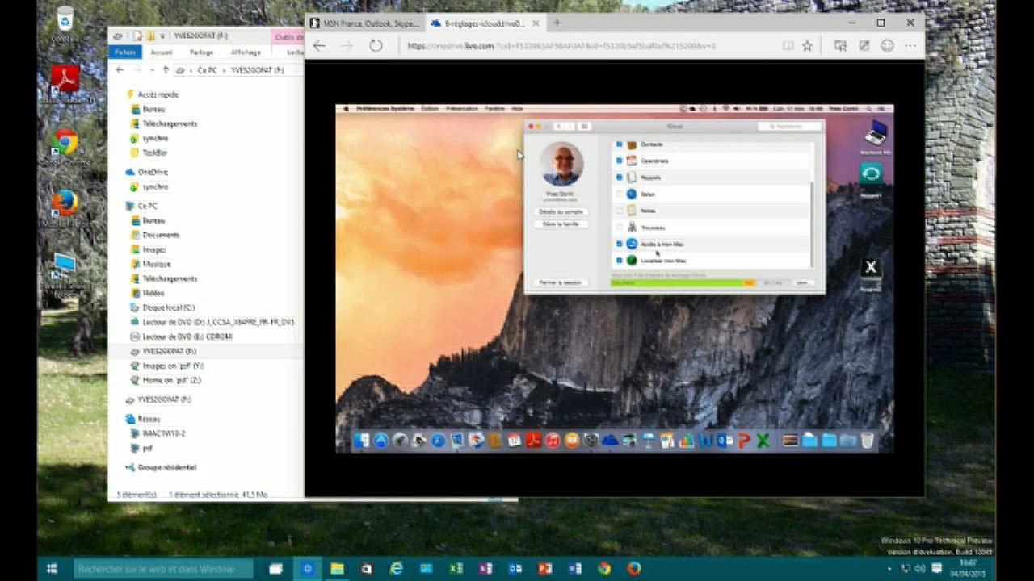The height and width of the screenshot is (581, 1034).
Task: Enable the Safari iCloud checkbox
Action: point(620,194)
